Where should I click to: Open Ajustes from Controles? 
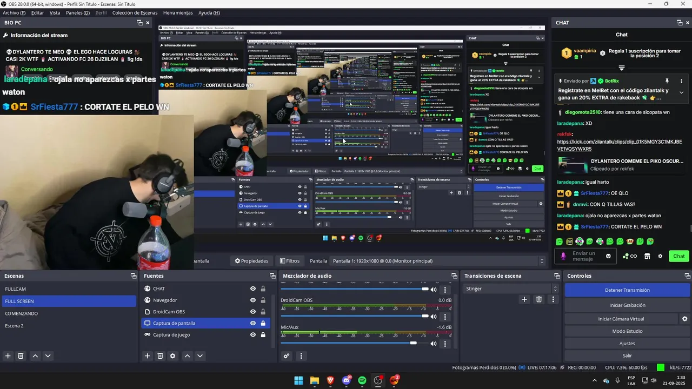[627, 344]
